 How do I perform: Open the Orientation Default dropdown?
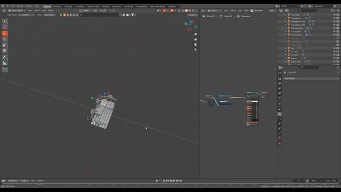[x=26, y=15]
